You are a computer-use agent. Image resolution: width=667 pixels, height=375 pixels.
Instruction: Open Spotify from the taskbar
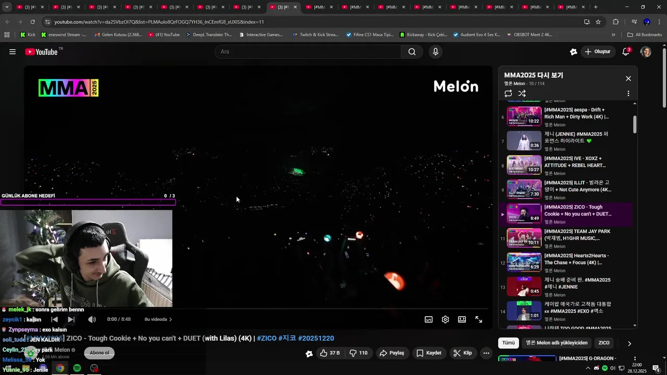77,368
